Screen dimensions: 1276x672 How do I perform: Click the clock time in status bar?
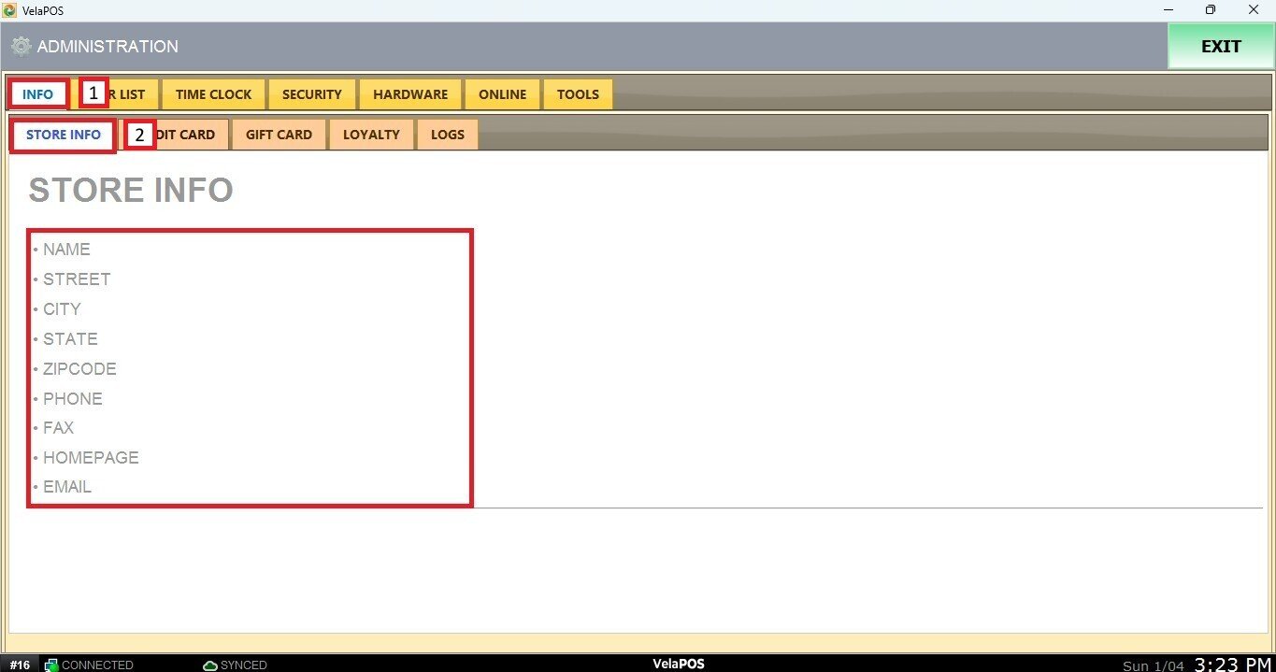click(x=1233, y=664)
